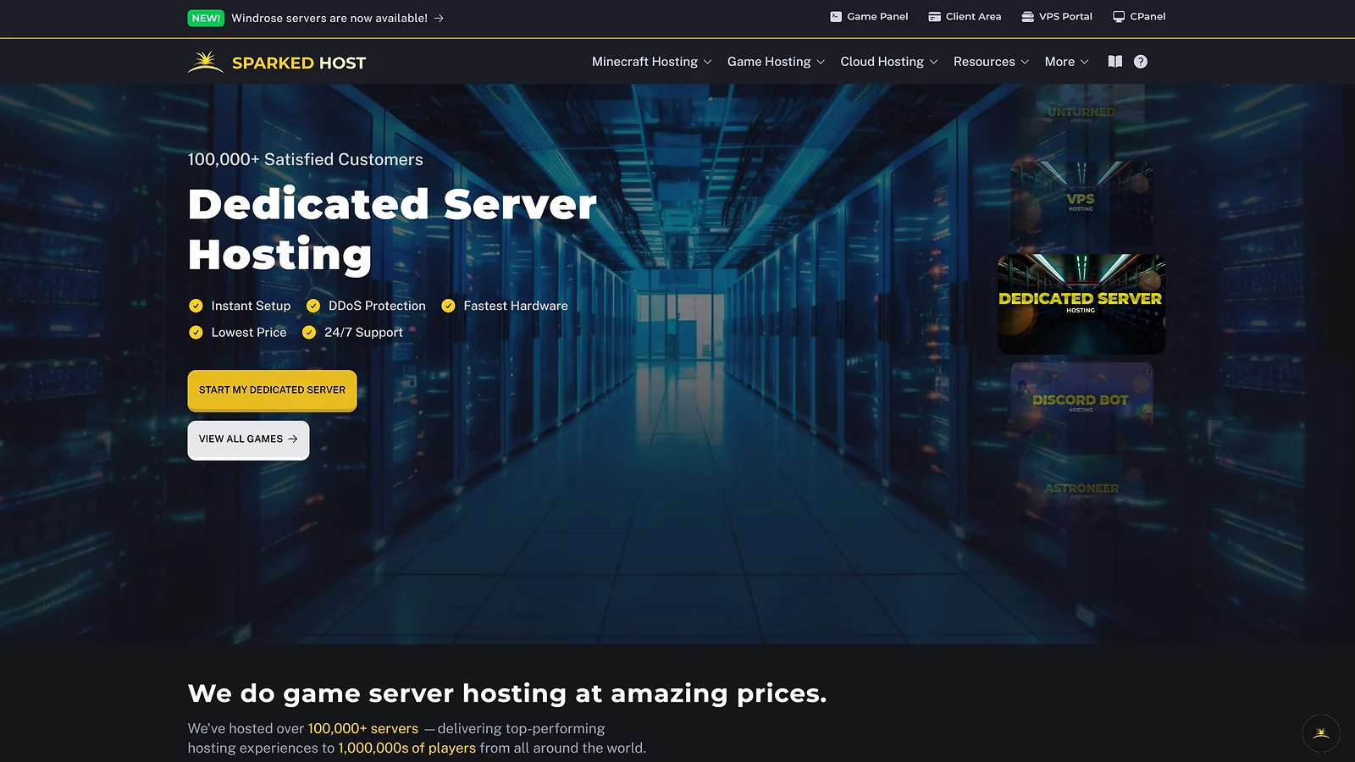Expand the Cloud Hosting chevron
The image size is (1355, 762).
click(x=933, y=62)
